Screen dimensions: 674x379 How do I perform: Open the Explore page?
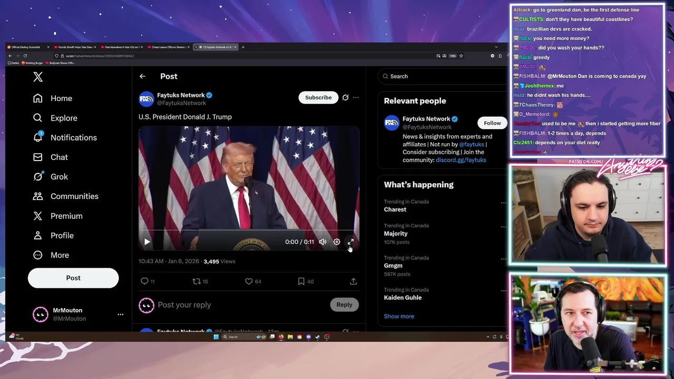(55, 118)
